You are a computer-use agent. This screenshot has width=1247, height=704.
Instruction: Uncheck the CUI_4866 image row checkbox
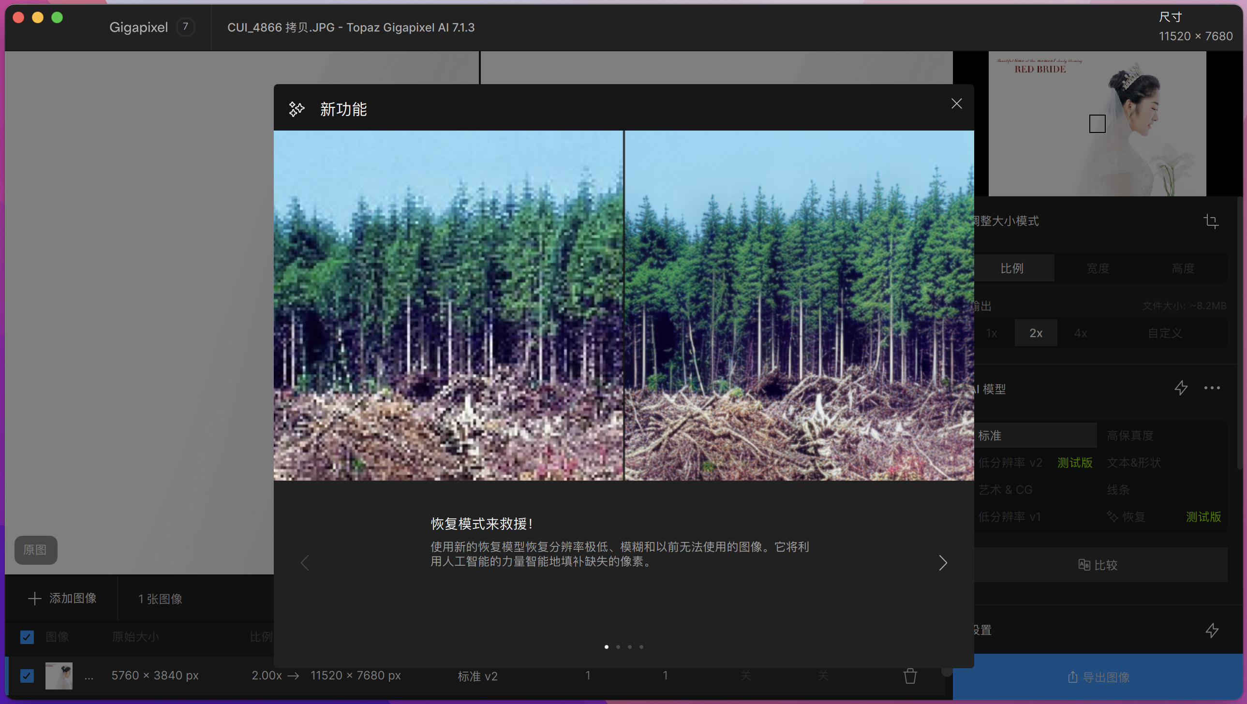point(27,675)
